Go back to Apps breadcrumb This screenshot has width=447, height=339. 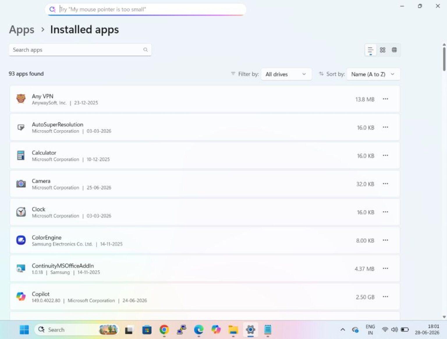[22, 30]
